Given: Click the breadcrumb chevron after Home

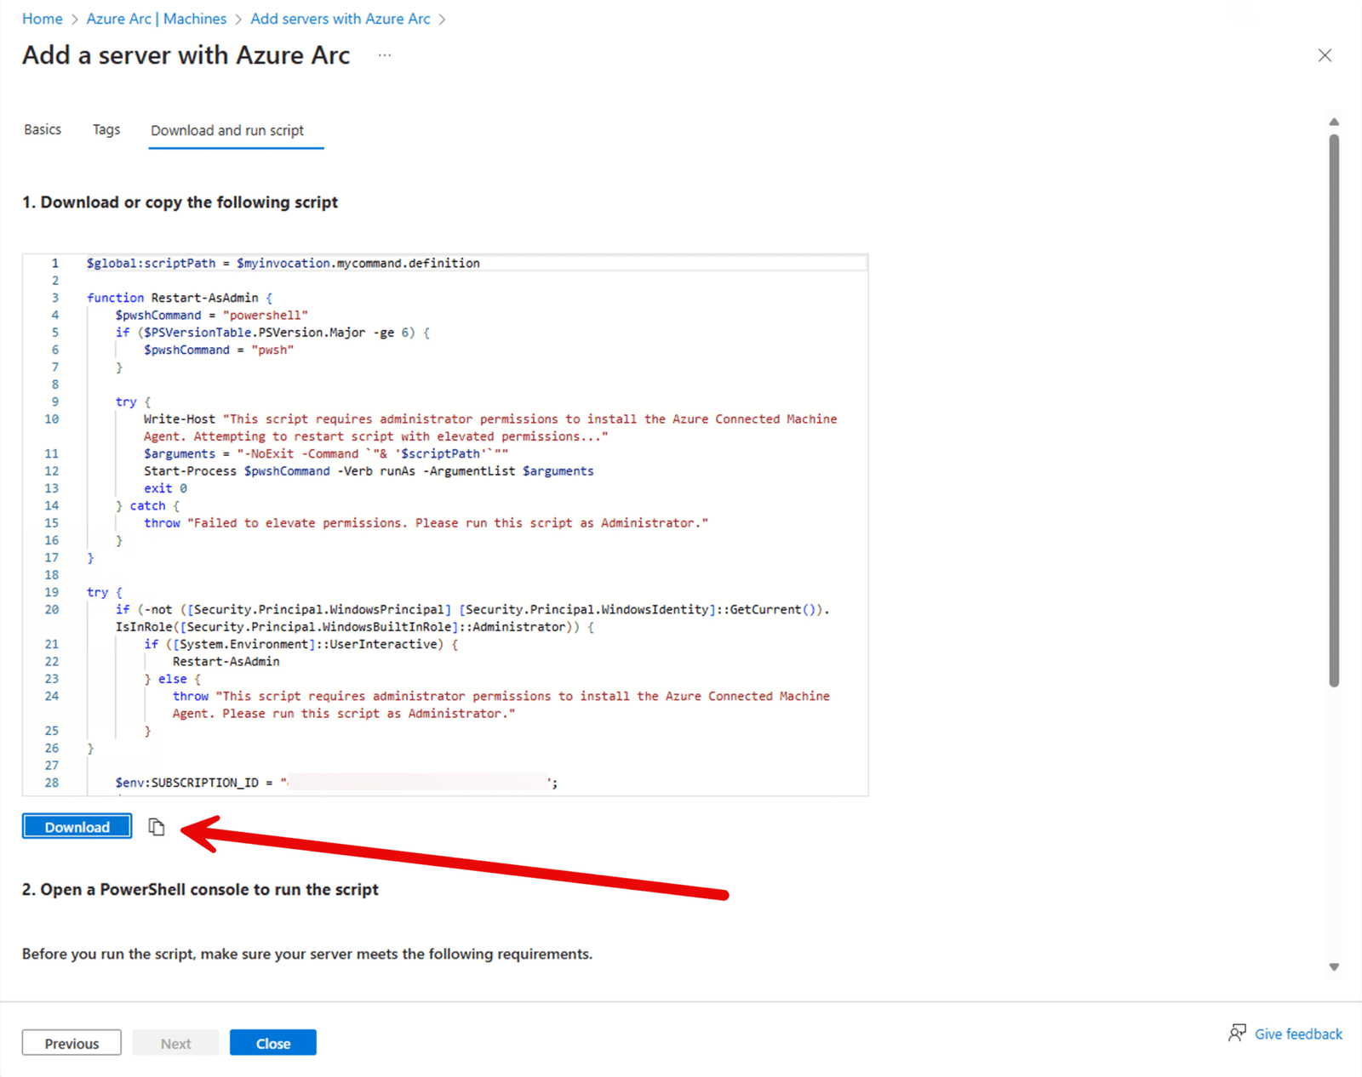Looking at the screenshot, I should pos(73,18).
